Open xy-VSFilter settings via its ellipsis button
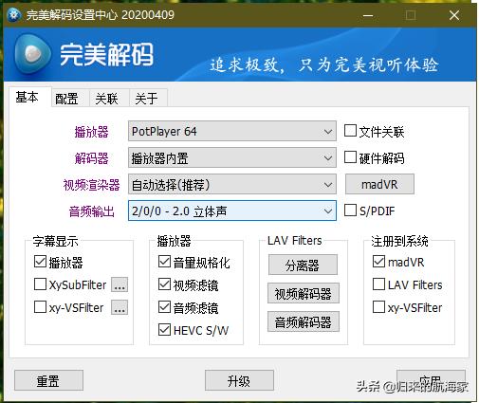The image size is (479, 403). coord(120,307)
